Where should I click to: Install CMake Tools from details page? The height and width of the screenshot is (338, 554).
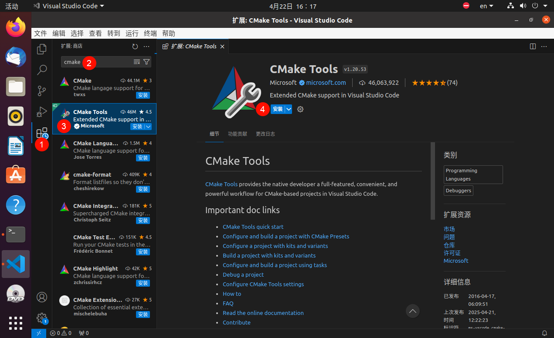(278, 109)
